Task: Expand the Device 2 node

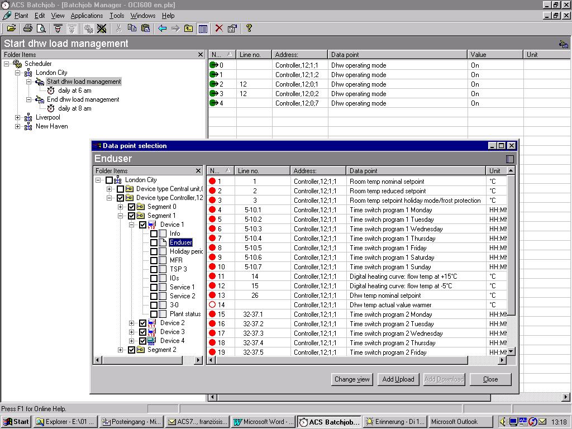Action: (x=131, y=323)
